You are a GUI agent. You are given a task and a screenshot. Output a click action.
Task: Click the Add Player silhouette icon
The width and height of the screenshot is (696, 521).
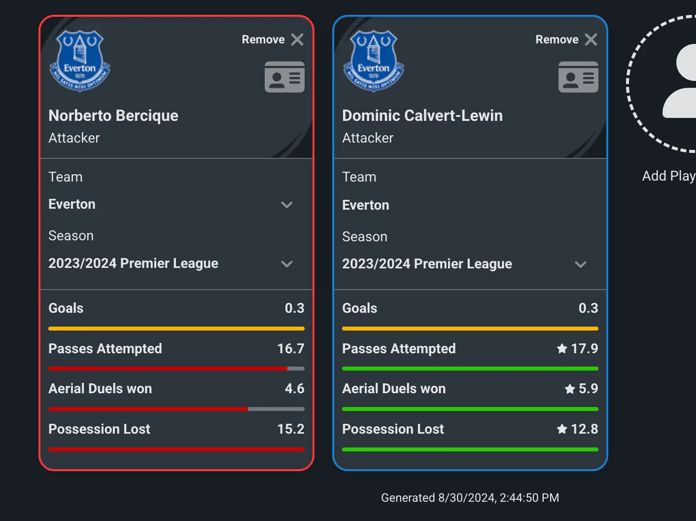pyautogui.click(x=683, y=81)
